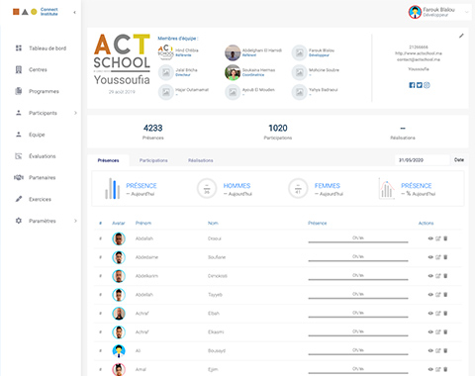The height and width of the screenshot is (376, 475).
Task: Expand the Participants submenu chevron
Action: click(x=75, y=113)
